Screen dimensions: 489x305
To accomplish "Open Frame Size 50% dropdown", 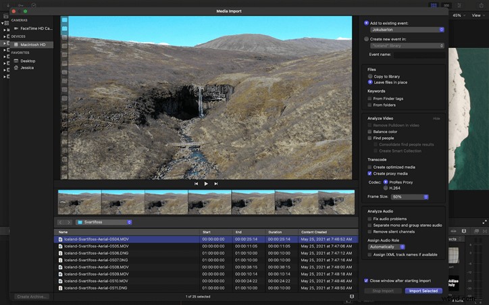I will (409, 197).
